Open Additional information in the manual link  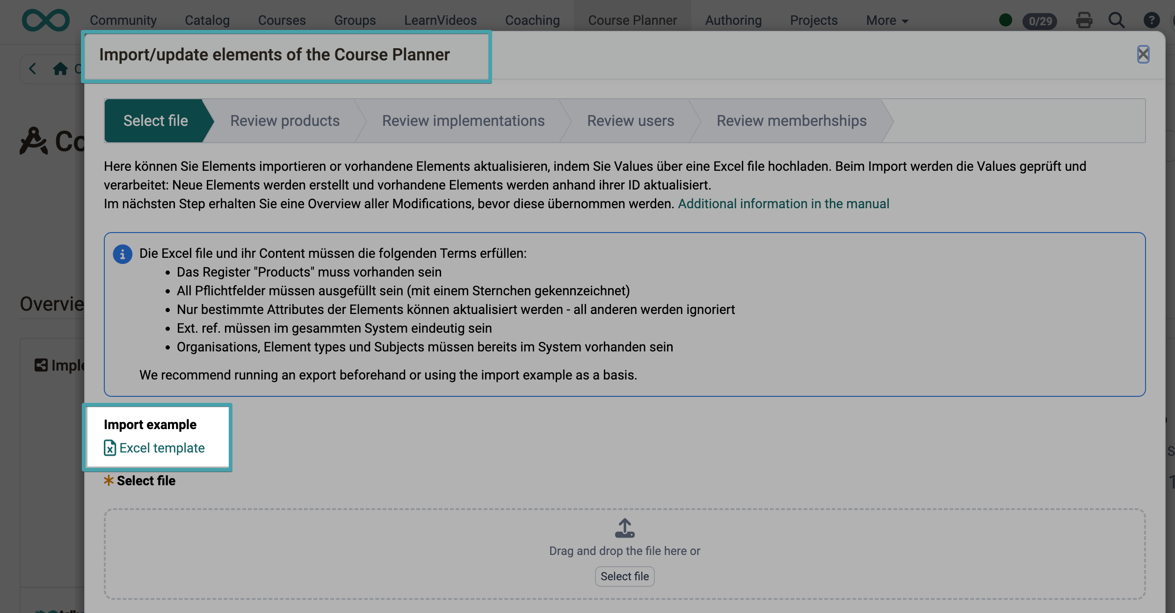[783, 204]
